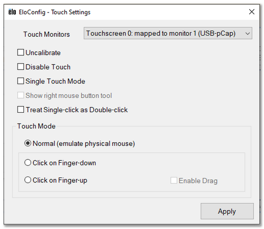Click the Disable Touch label text

click(48, 67)
